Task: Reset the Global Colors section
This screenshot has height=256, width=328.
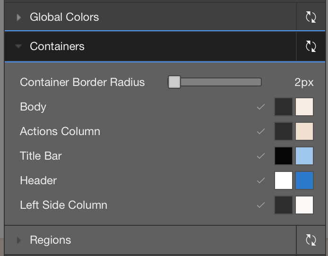Action: 311,17
